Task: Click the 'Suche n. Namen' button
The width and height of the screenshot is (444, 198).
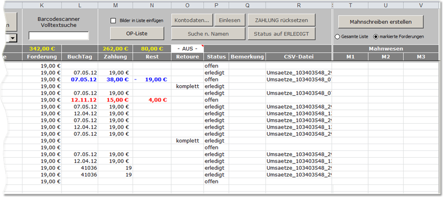Action: tap(208, 34)
